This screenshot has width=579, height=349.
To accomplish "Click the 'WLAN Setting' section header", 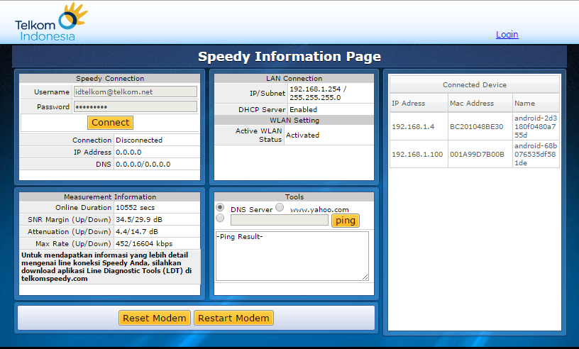I will tap(294, 120).
